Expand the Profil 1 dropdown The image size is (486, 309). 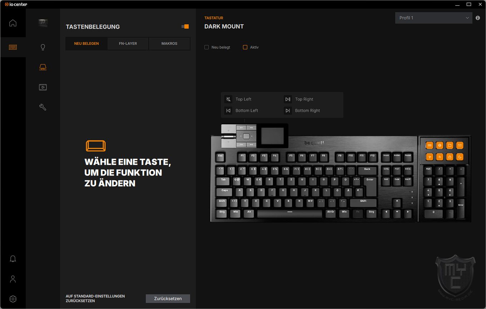433,18
